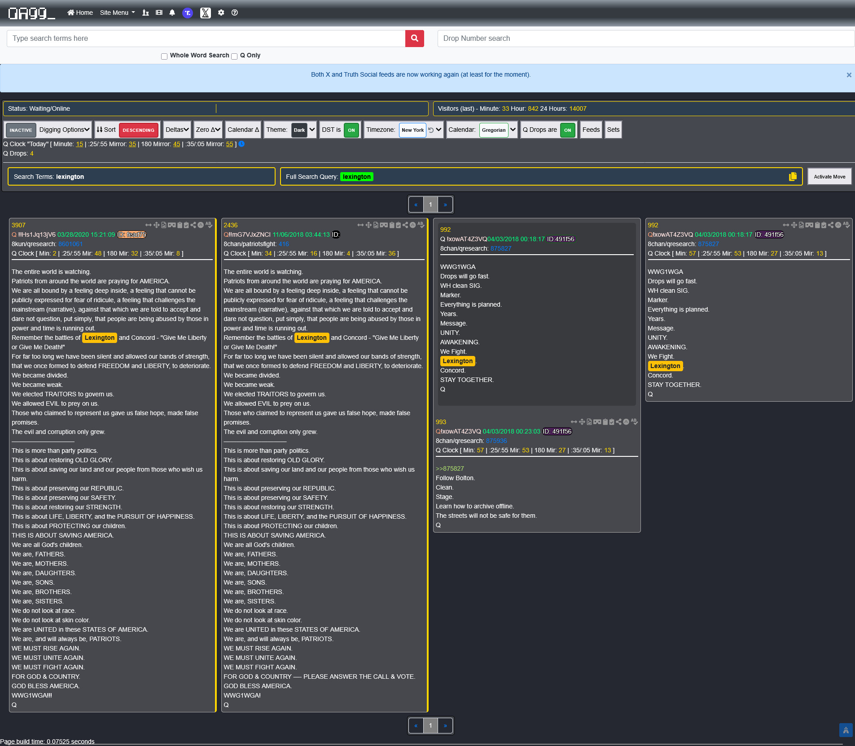This screenshot has height=746, width=855.
Task: Toggle the DESCENDING sort order button
Action: click(139, 130)
